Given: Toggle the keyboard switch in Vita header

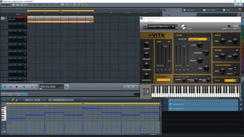Looking at the screenshot, I should point(229,27).
